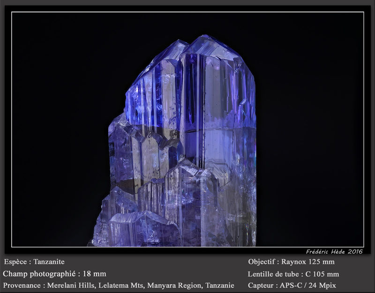Click the tanzanite crystal photograph

click(x=188, y=129)
